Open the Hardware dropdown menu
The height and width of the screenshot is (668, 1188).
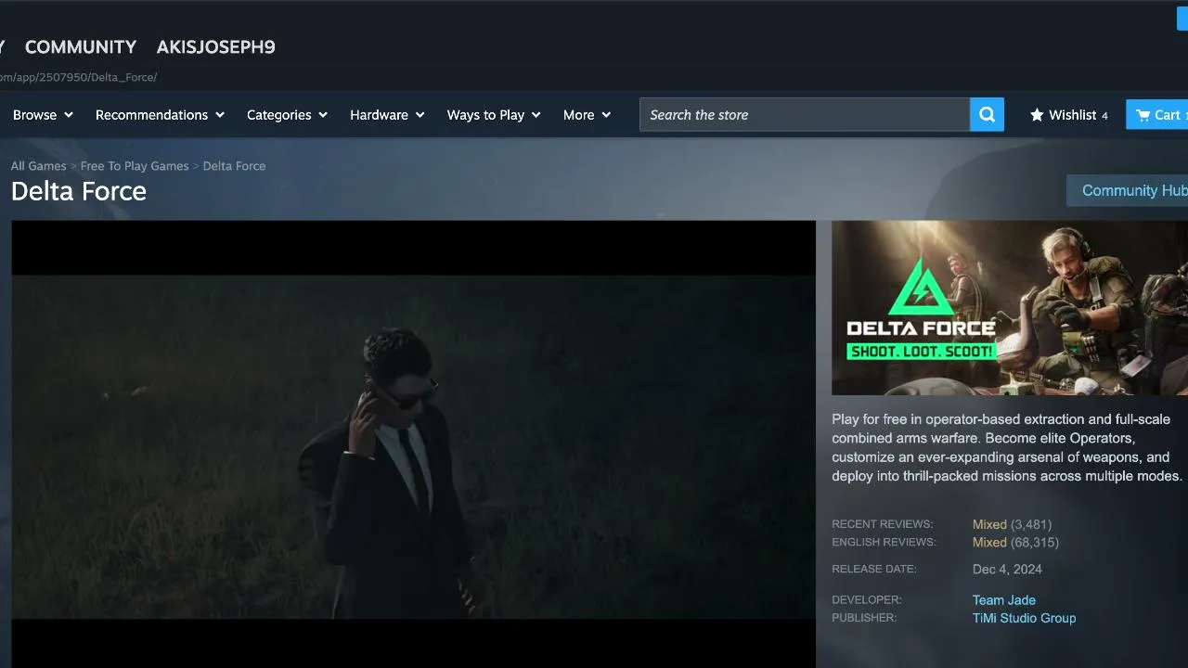[387, 115]
